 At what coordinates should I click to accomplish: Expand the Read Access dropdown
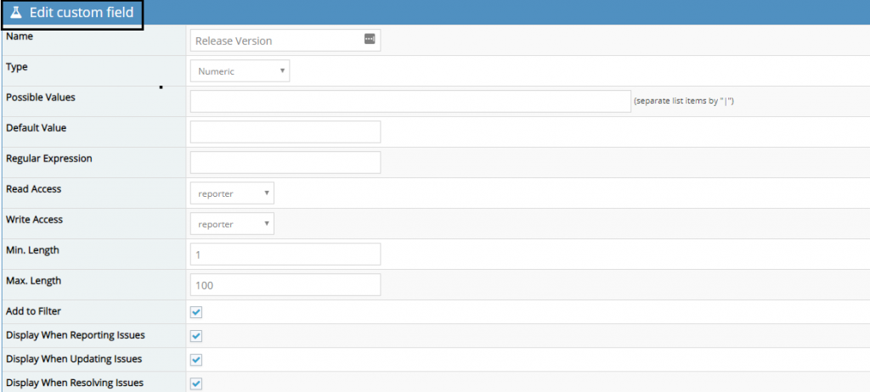232,193
